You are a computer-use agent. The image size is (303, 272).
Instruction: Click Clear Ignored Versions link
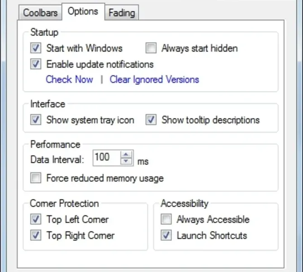tap(154, 80)
